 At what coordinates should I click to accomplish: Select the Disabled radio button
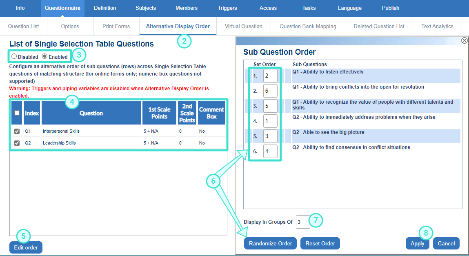(x=14, y=56)
